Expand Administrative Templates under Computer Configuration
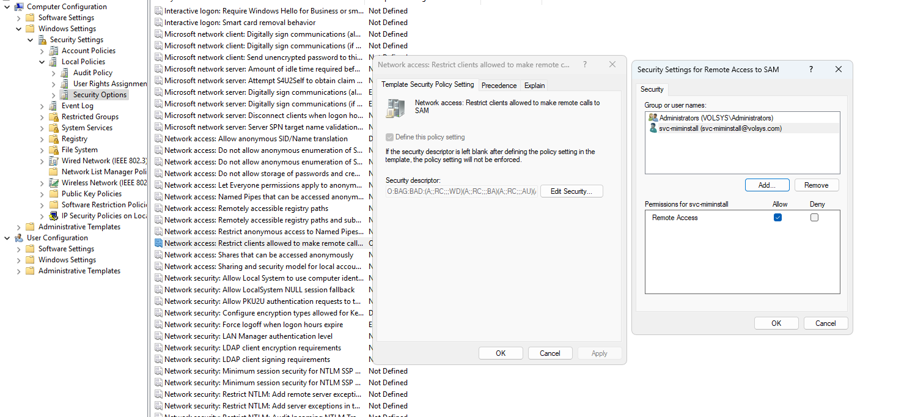Image resolution: width=915 pixels, height=417 pixels. click(18, 227)
